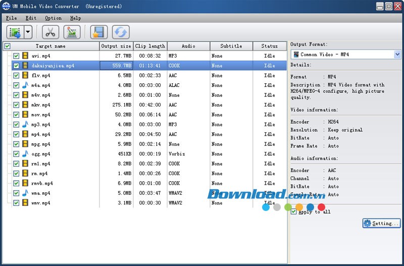Viewport: 404px width, 266px height.
Task: Open the video Edit effect tool
Action: (x=72, y=32)
